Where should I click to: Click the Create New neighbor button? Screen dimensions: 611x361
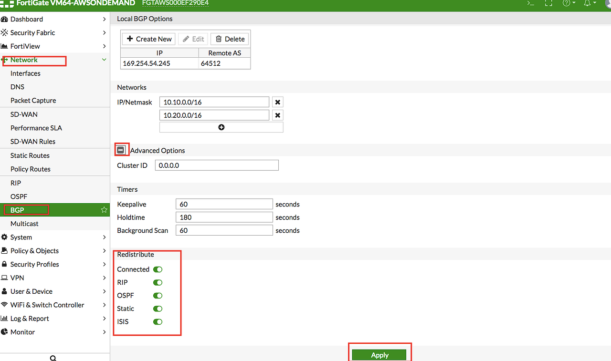(x=149, y=39)
